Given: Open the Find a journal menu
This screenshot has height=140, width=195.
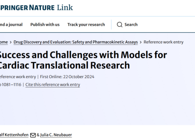Looking at the screenshot, I should click(11, 24).
